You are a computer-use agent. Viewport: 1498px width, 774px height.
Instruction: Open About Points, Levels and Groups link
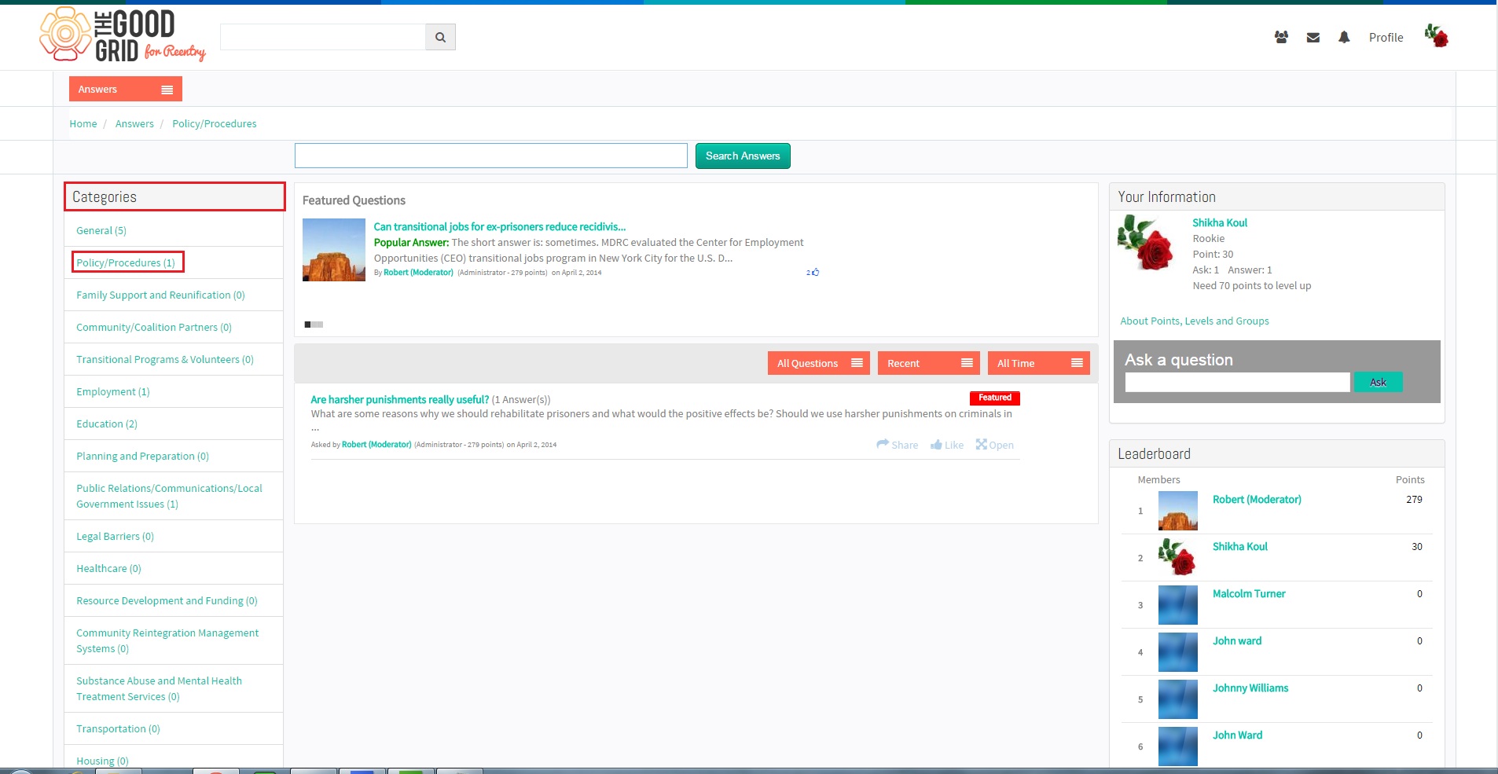pos(1195,321)
